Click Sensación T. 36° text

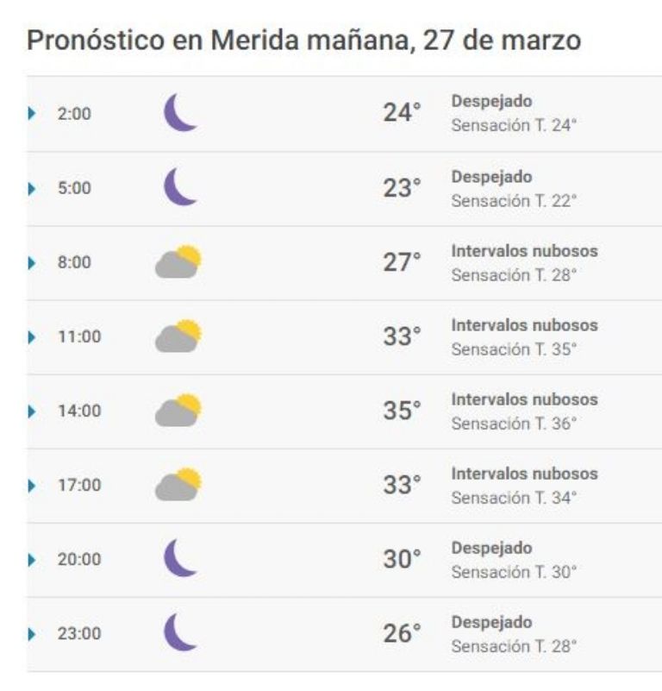[514, 424]
